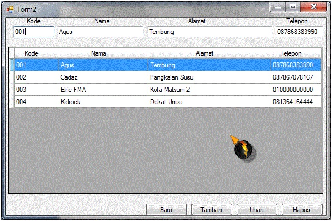Click the Baru button
The image size is (332, 221).
[x=166, y=210]
